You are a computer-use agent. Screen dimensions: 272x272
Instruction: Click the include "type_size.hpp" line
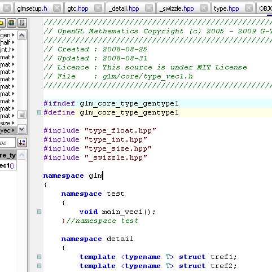pyautogui.click(x=98, y=148)
